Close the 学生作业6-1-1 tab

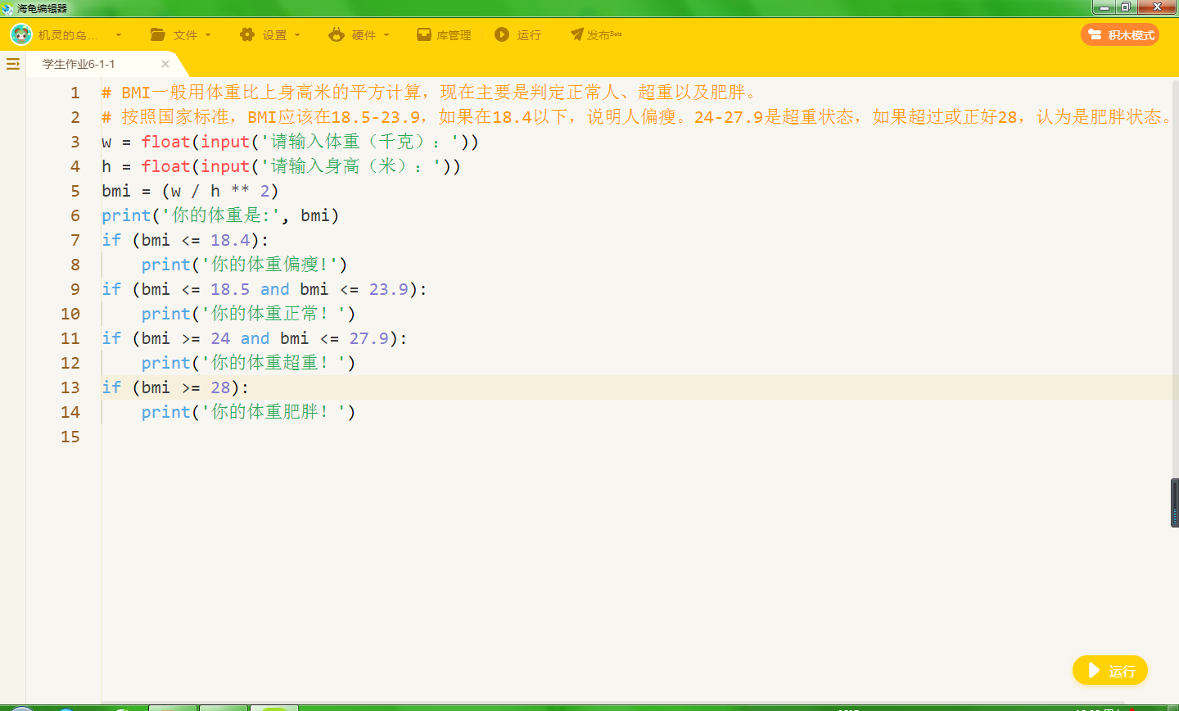click(165, 64)
